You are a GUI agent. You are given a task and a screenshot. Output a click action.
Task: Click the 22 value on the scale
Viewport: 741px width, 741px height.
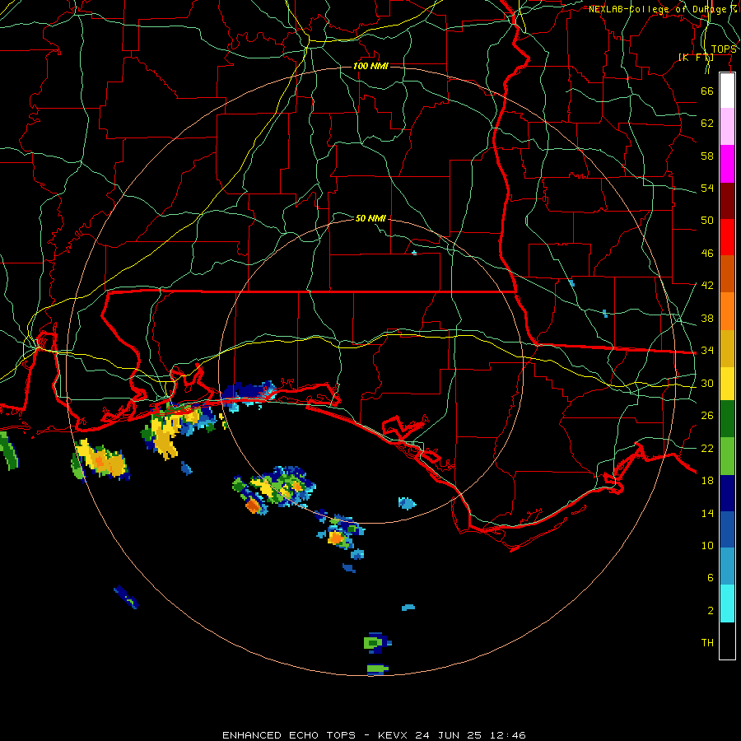(x=707, y=448)
